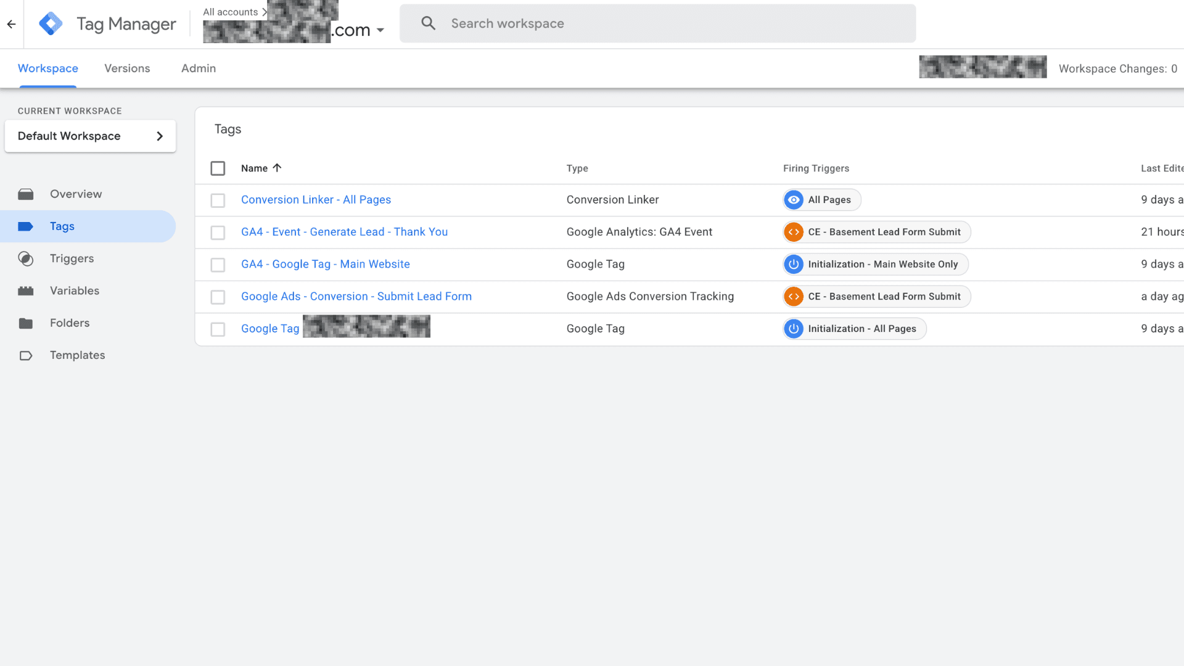
Task: Toggle the select-all tags checkbox
Action: pos(218,168)
